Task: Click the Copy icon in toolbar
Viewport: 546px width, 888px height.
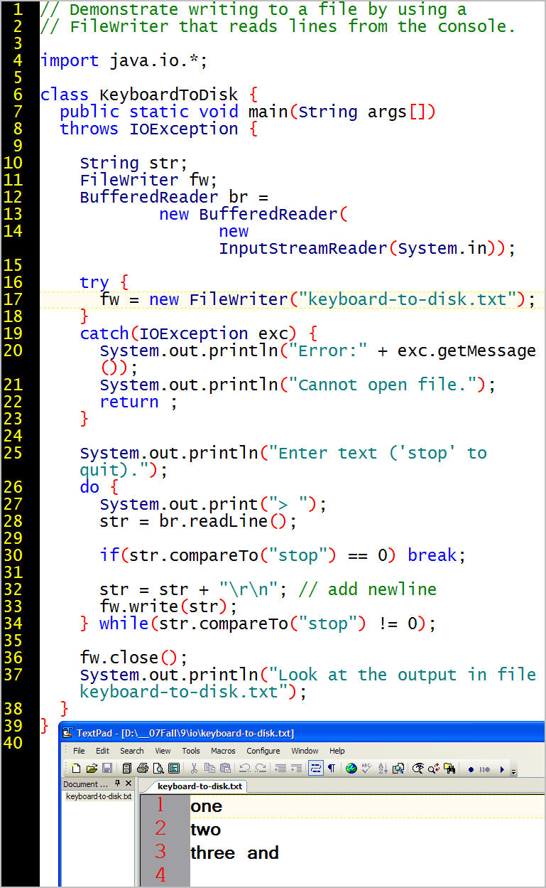Action: (209, 769)
